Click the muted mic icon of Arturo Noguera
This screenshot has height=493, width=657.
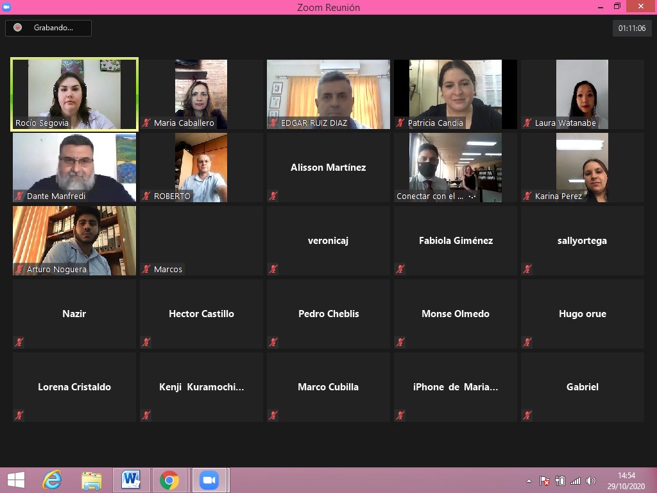tap(19, 269)
